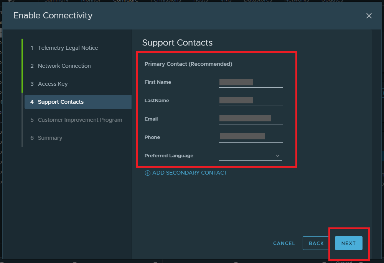Click the ADD SECONDARY CONTACT link
Screen dimensions: 384x263
click(x=190, y=173)
